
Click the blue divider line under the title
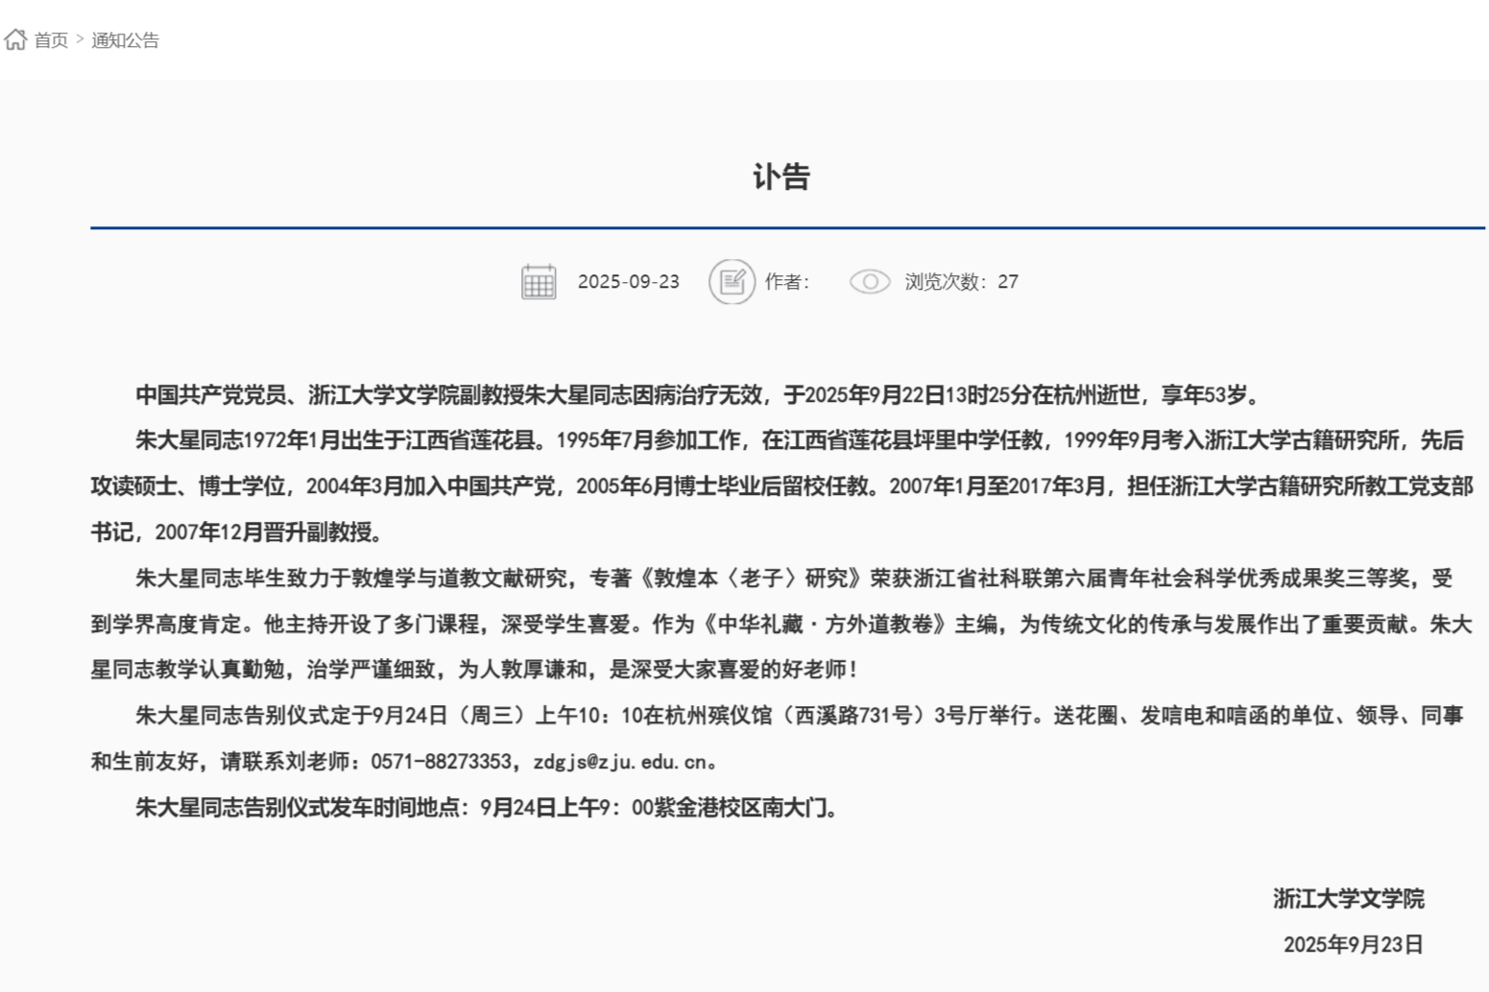[787, 228]
